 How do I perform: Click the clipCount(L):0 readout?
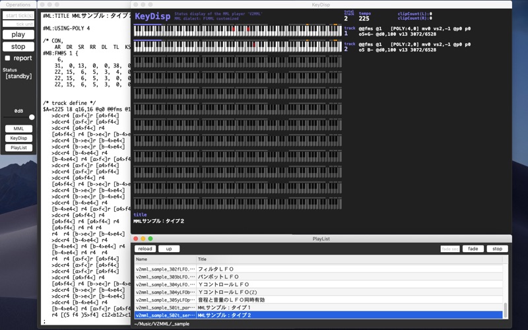(414, 14)
